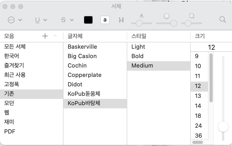Click the 모음 column header
This screenshot has height=146, width=232.
(x=9, y=36)
